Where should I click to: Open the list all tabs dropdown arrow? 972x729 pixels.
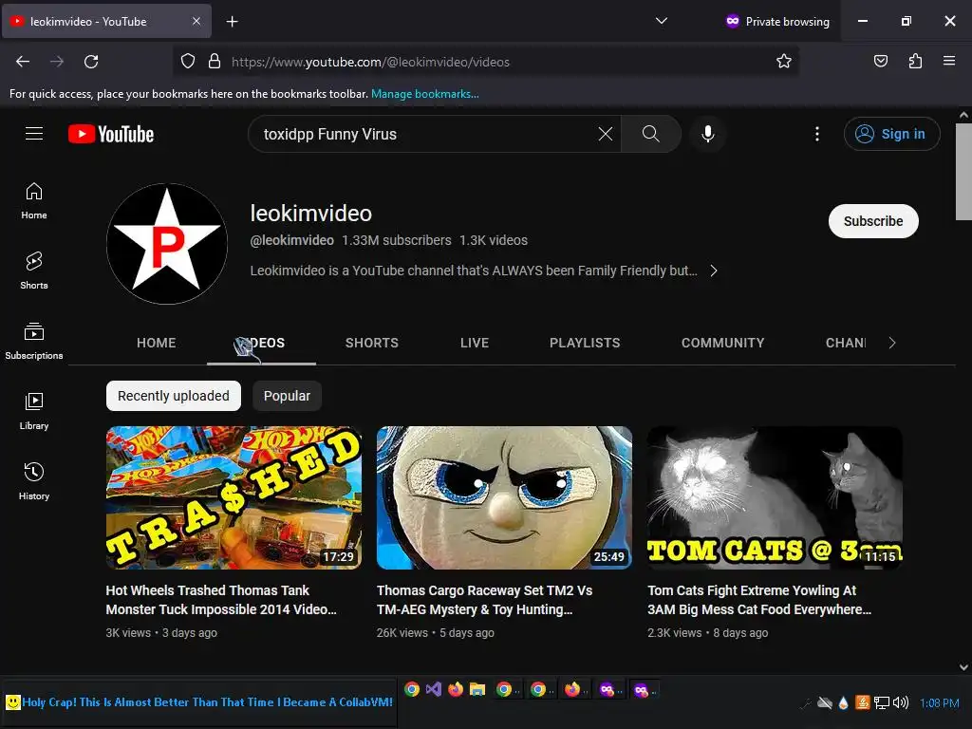662,21
